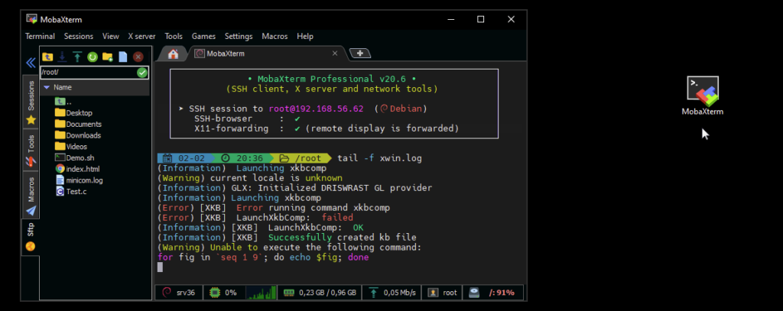The image size is (783, 311).
Task: Create a new file with the page icon
Action: 123,57
